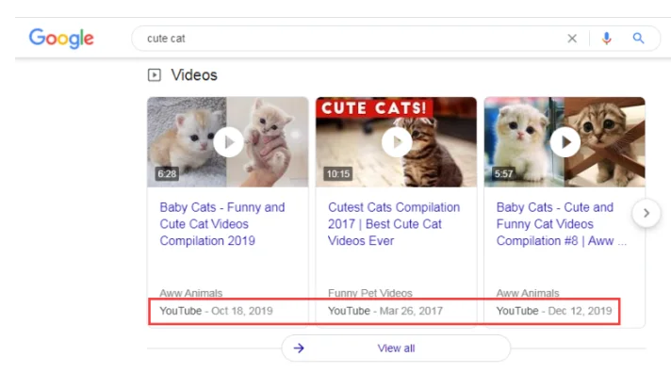Play the first Baby Cats video

pyautogui.click(x=228, y=142)
